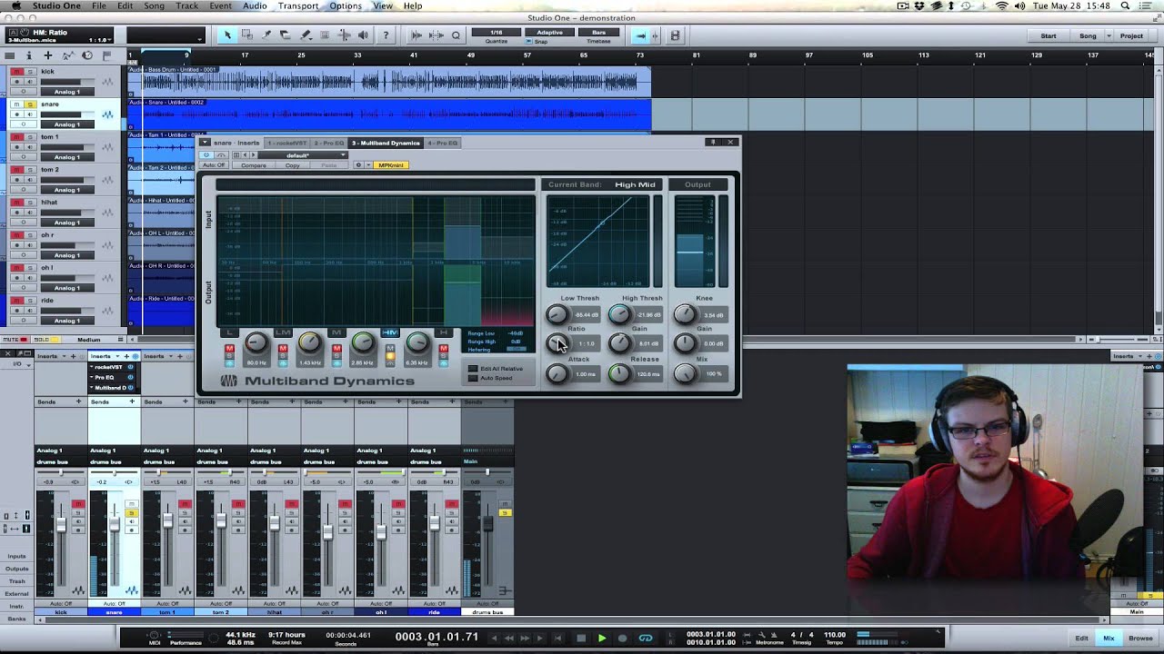Open the automation view icon above tracks
Screen dimensions: 1164x654
[x=68, y=55]
